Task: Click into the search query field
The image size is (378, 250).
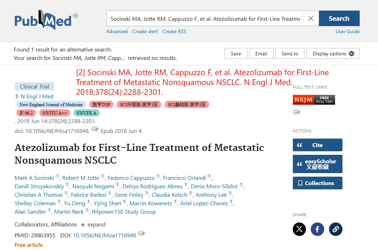Action: coord(205,18)
